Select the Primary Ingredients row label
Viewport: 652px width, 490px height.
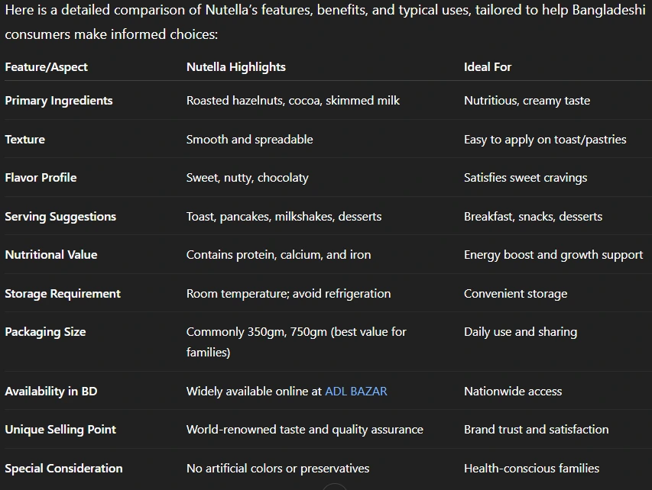59,100
